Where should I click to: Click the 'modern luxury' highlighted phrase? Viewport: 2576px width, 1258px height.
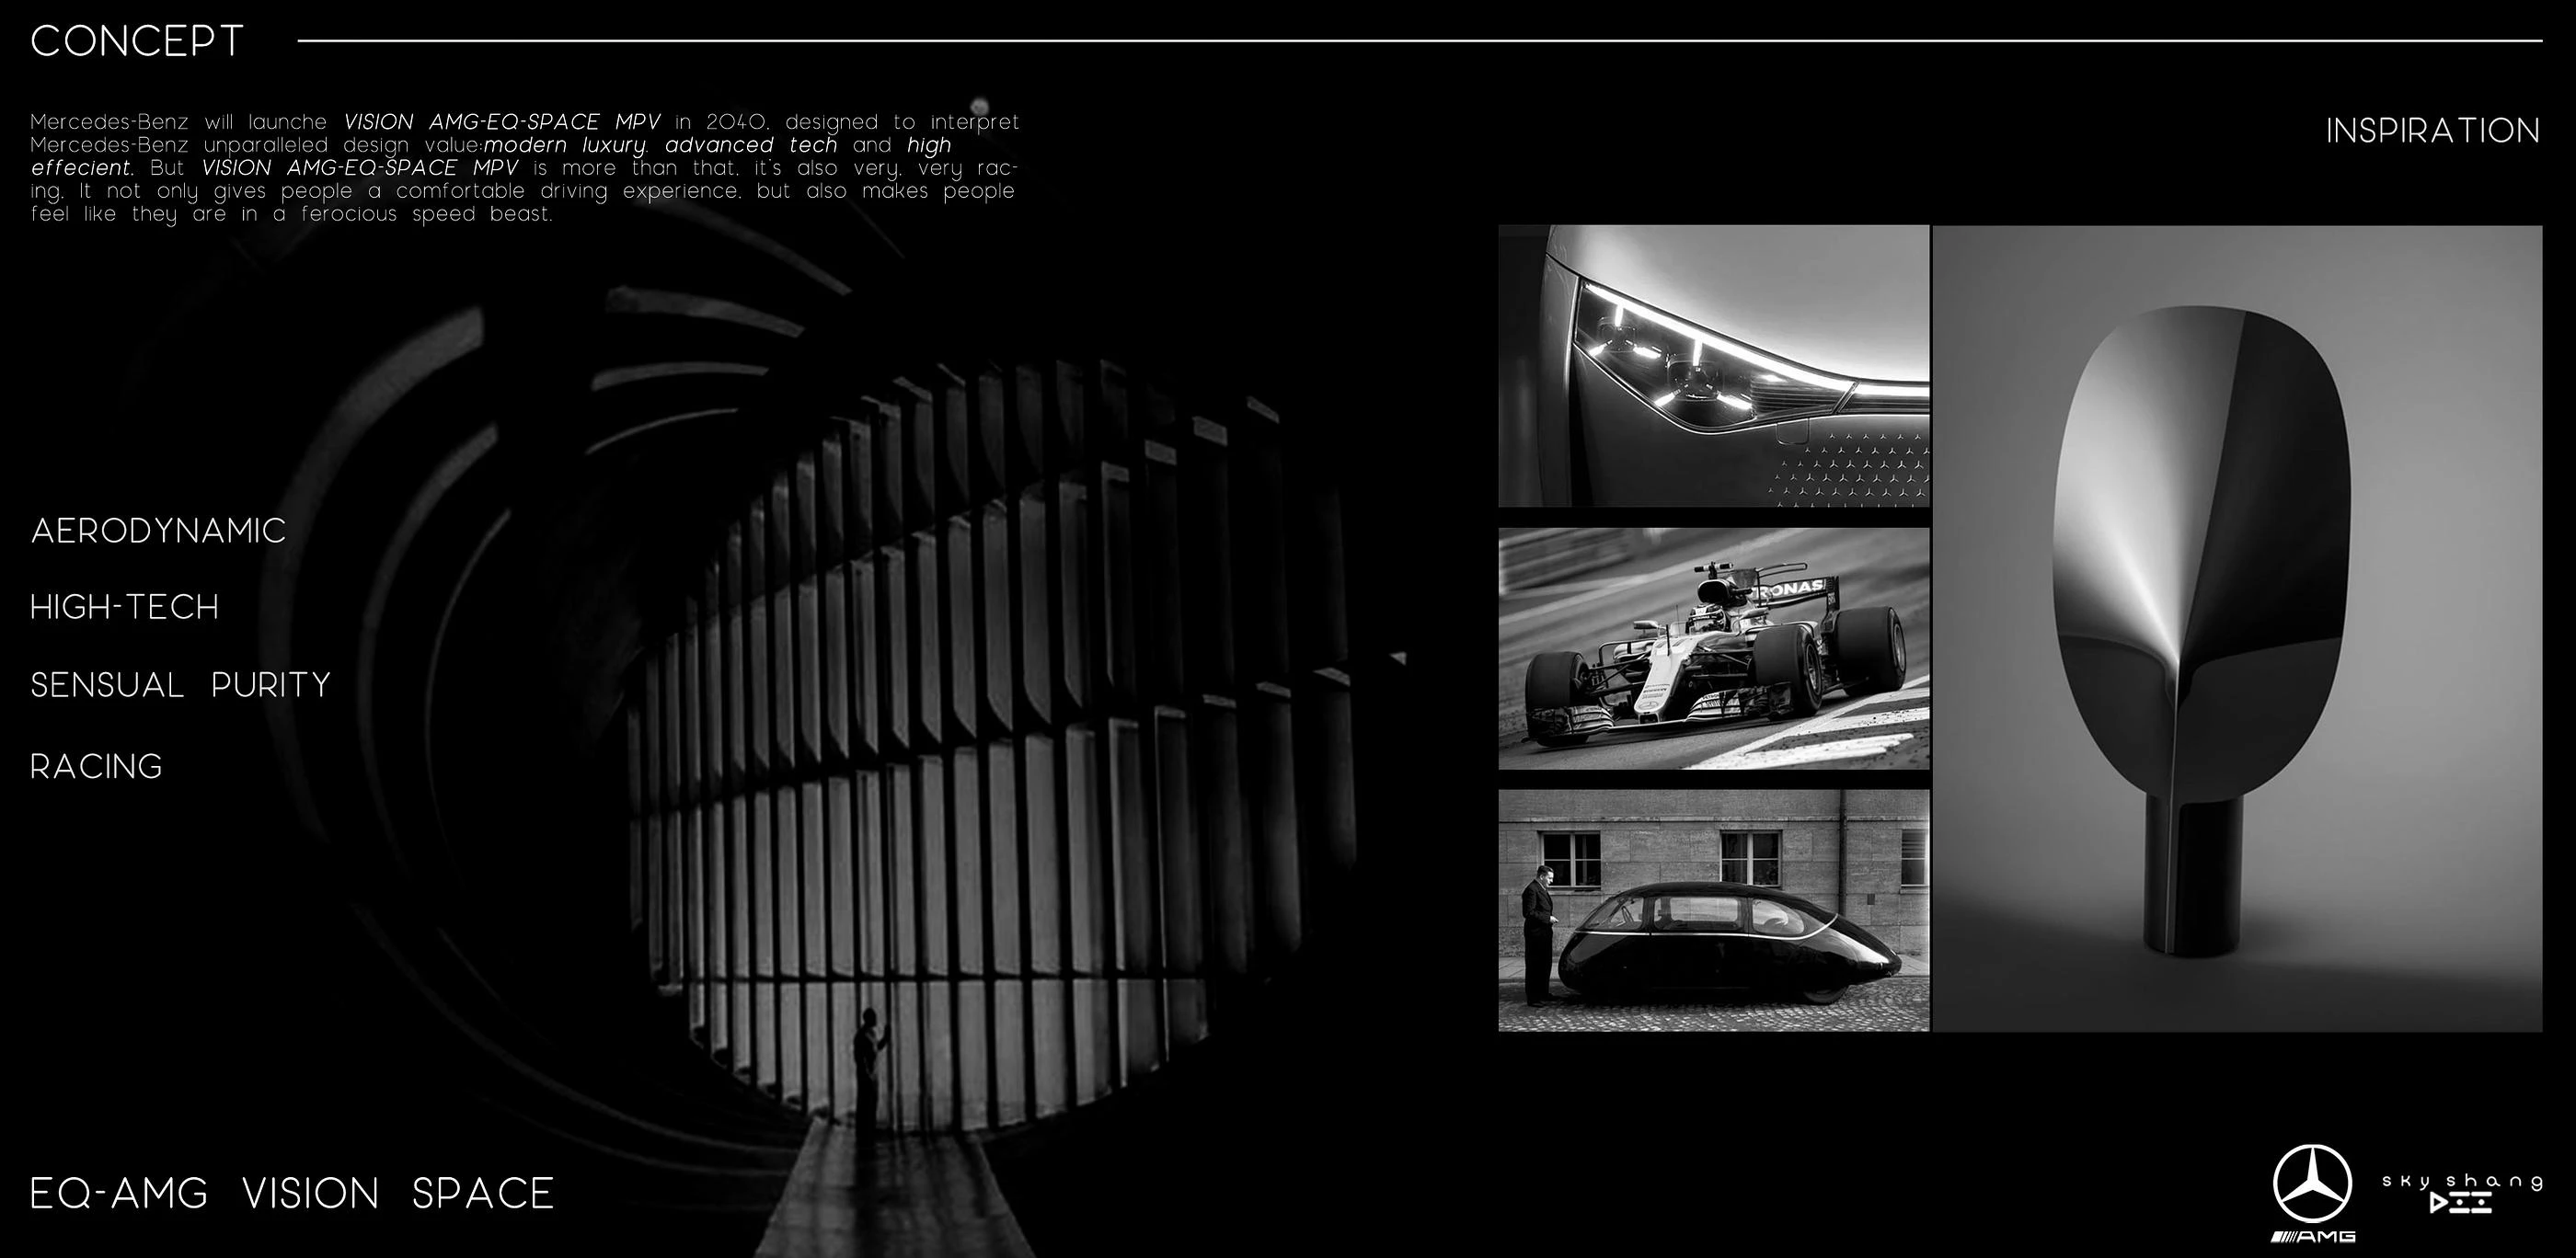coord(565,145)
